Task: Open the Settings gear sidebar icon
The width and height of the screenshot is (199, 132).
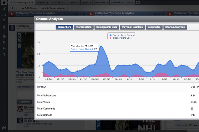Action: click(4, 42)
